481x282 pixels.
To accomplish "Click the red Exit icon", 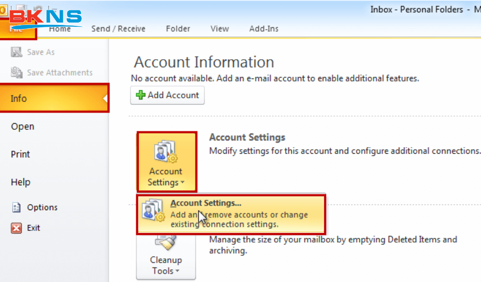I will click(x=17, y=228).
